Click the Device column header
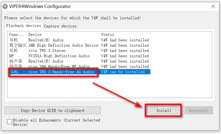Screen dimensions: 221x134 pyautogui.click(x=63, y=35)
